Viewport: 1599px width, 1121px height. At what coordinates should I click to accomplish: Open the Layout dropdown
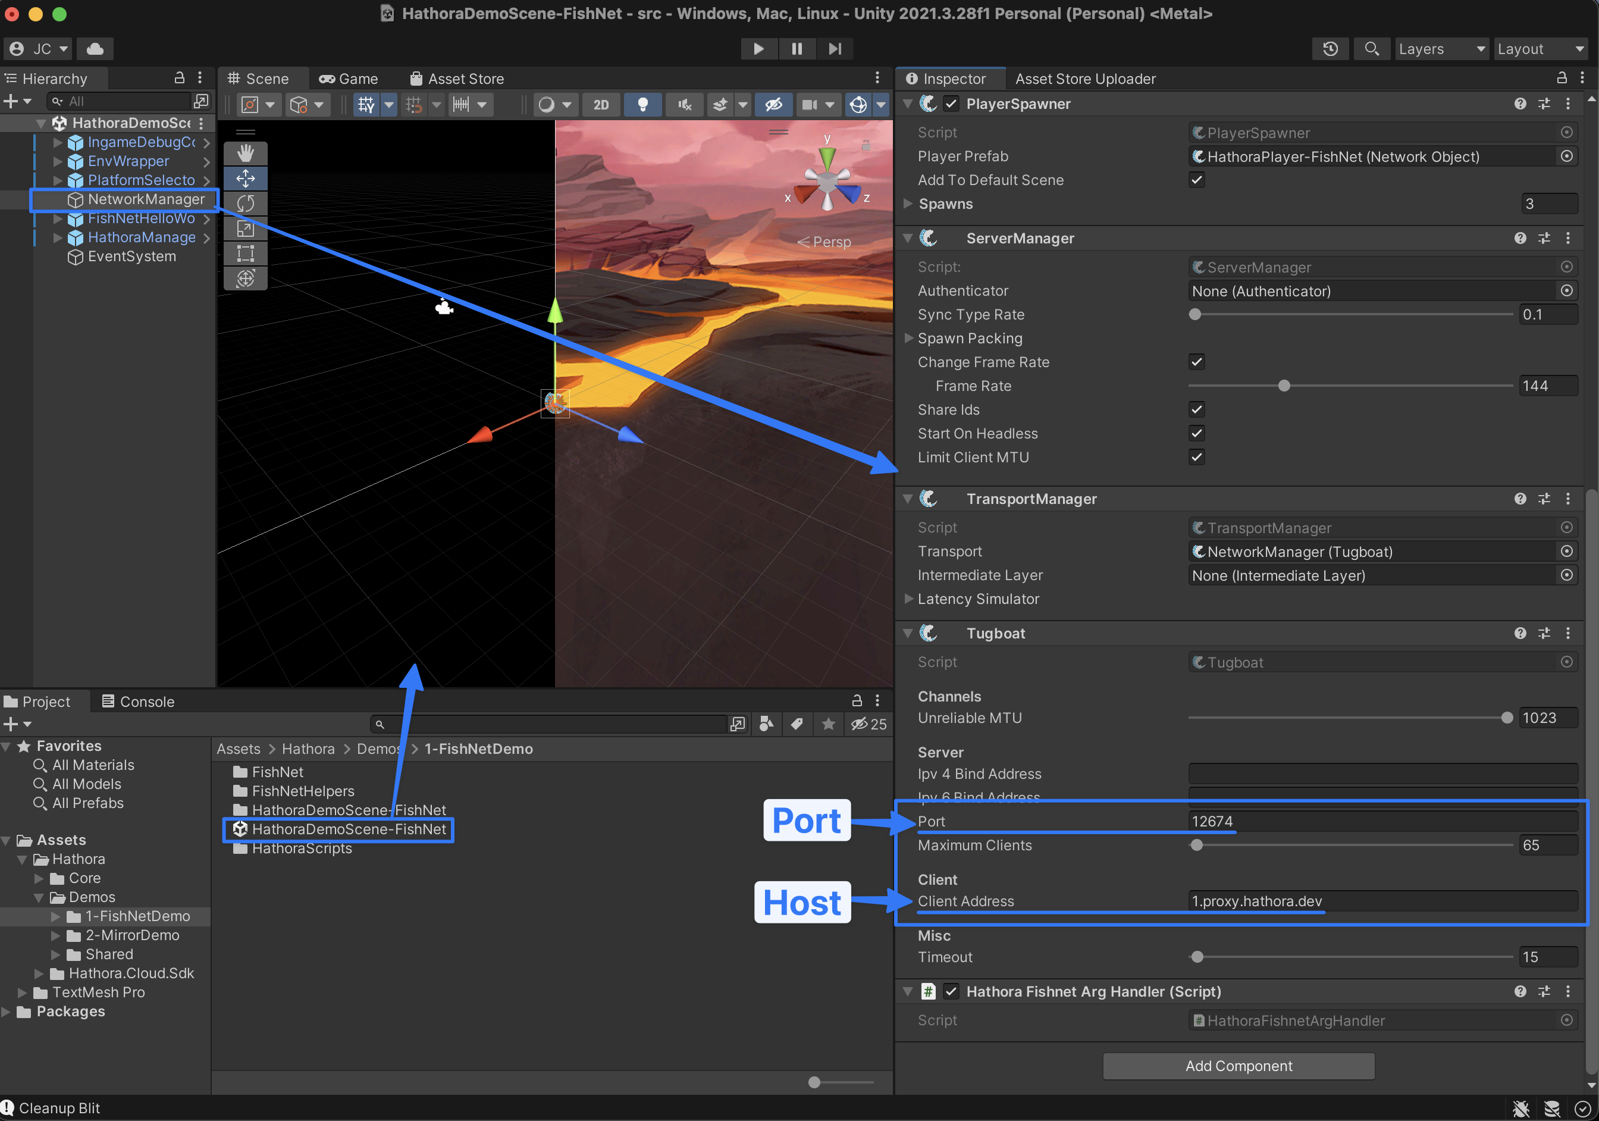point(1541,49)
